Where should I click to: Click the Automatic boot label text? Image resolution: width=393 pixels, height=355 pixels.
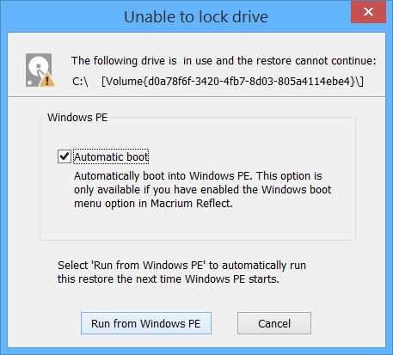tap(111, 156)
